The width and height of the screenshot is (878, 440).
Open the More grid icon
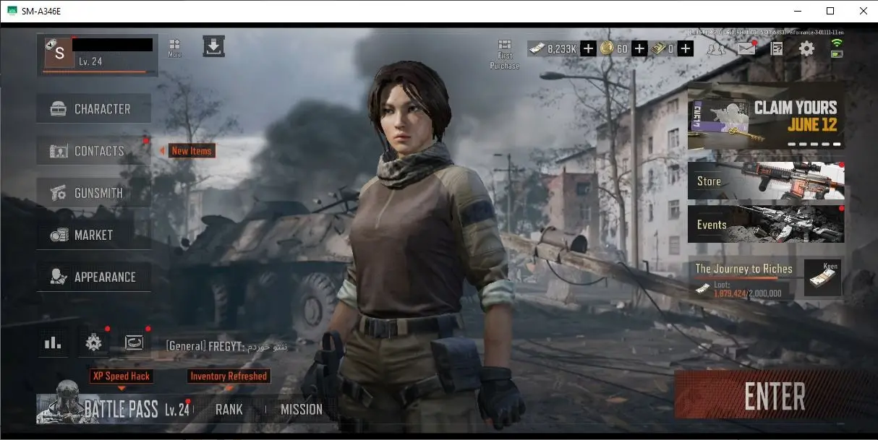[x=174, y=48]
